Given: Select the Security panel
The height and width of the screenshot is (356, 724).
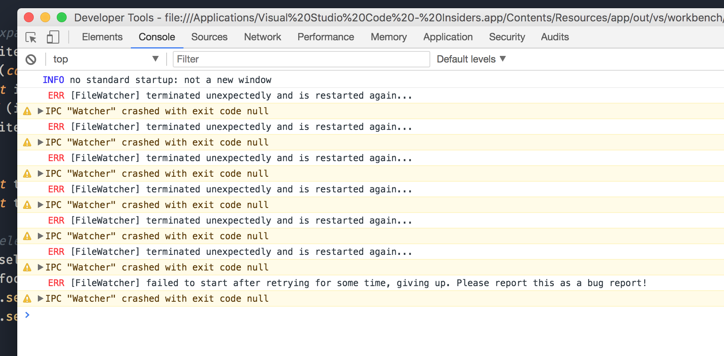Looking at the screenshot, I should click(507, 37).
